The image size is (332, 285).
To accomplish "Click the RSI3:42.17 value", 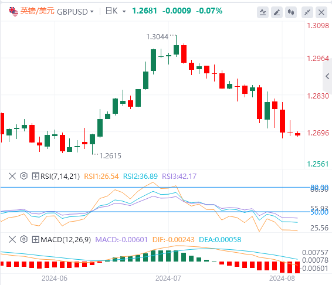I will 179,176.
